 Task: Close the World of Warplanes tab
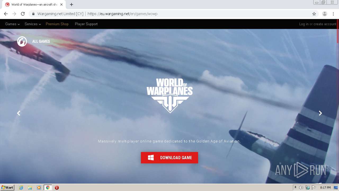pos(61,5)
